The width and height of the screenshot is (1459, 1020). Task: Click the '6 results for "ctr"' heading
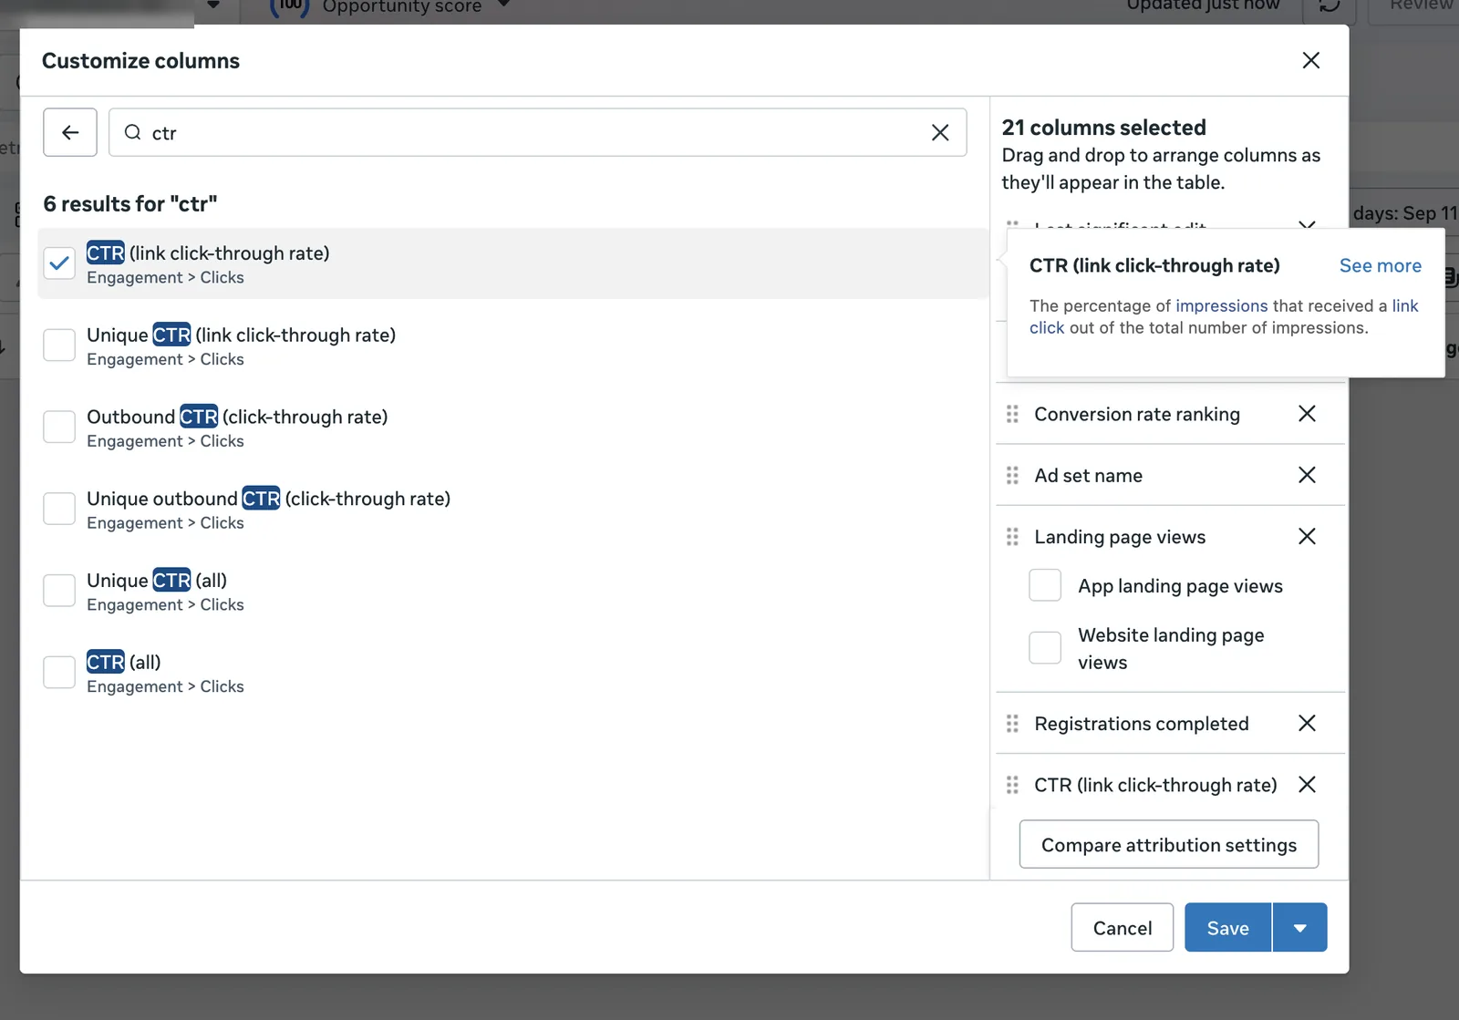130,203
